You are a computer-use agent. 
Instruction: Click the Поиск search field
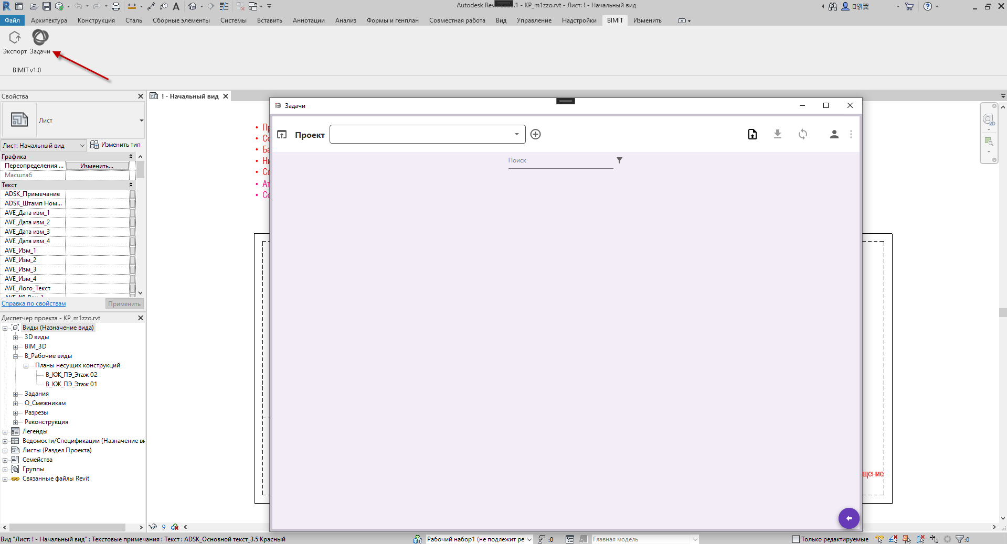[x=559, y=161]
